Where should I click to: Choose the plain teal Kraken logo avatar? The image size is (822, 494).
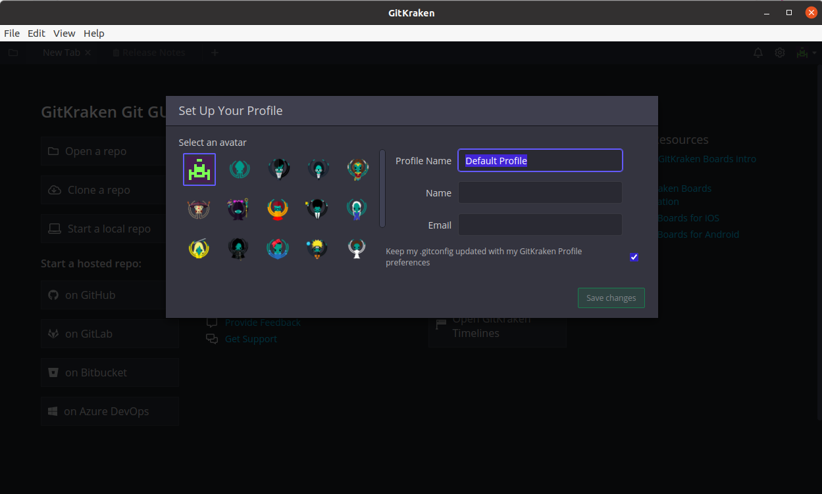click(239, 169)
